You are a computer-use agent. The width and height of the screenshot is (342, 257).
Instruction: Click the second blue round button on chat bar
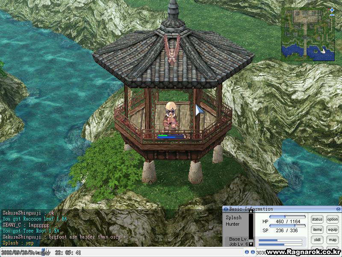(253, 252)
